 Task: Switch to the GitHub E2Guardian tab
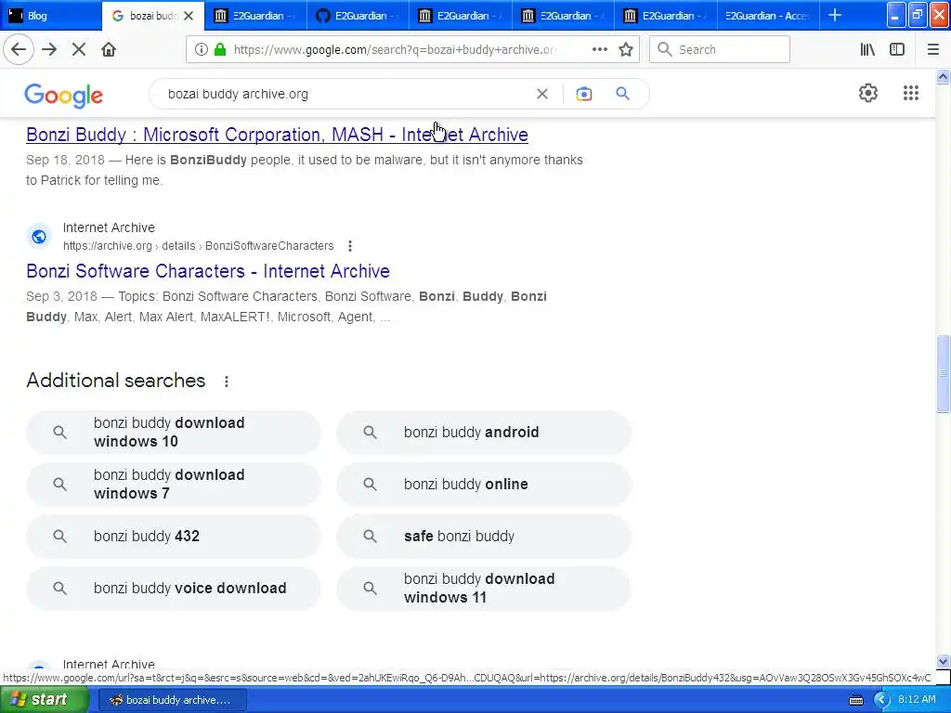(358, 15)
